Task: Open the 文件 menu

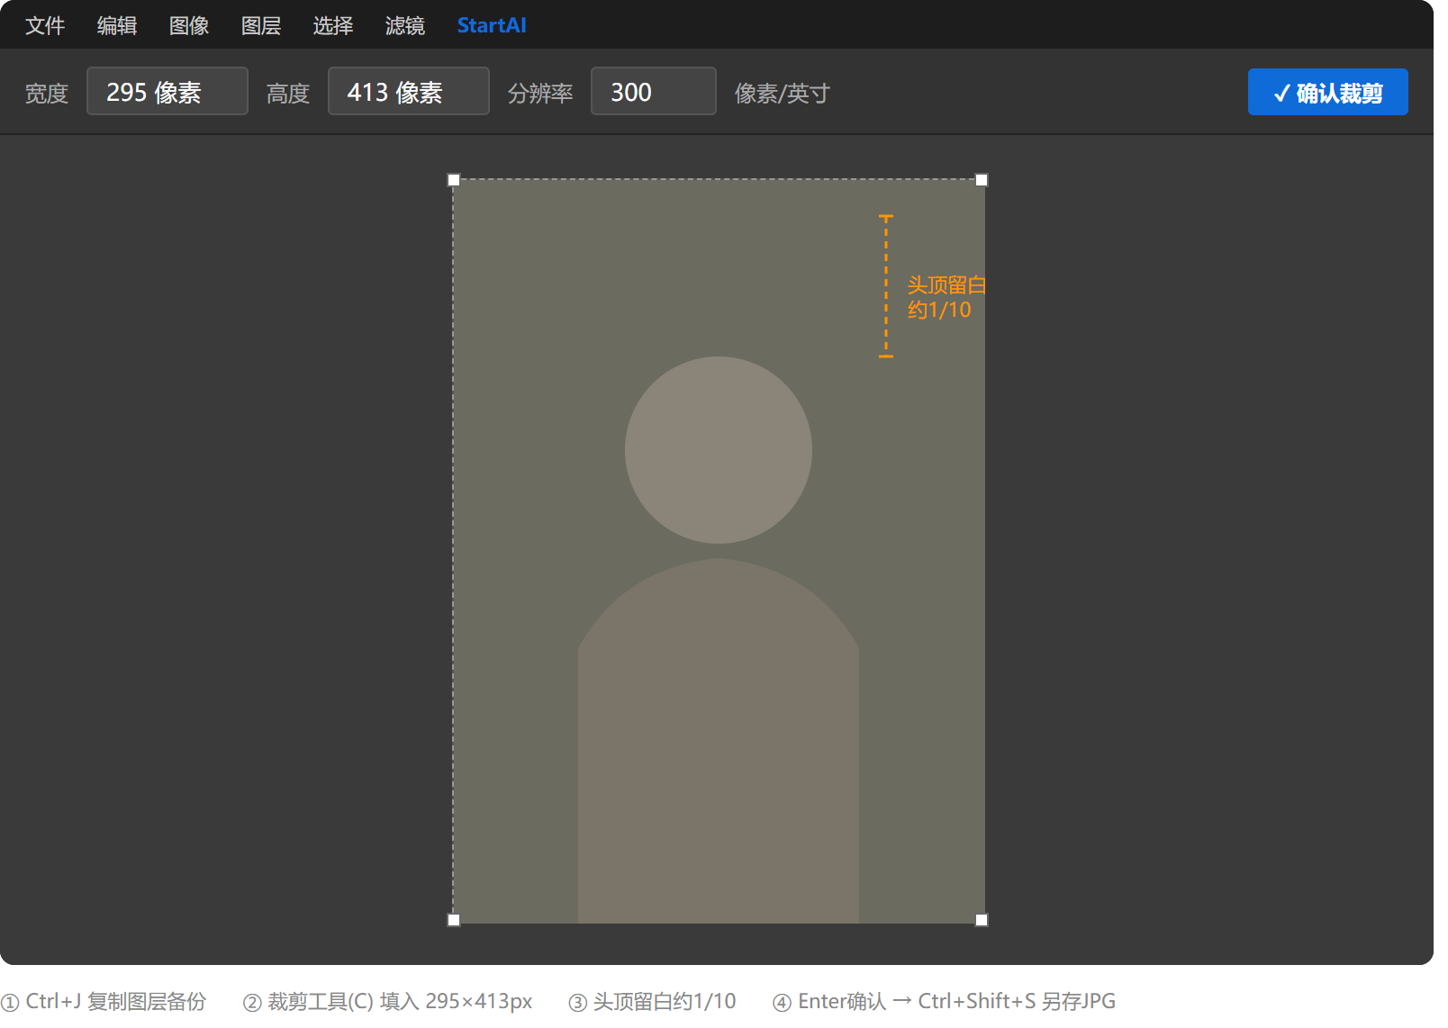Action: (45, 25)
